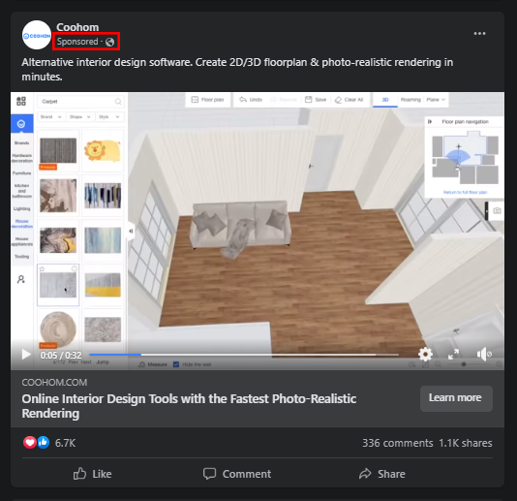517x501 pixels.
Task: Select the marble with yellow swirl carpet
Action: coord(58,240)
